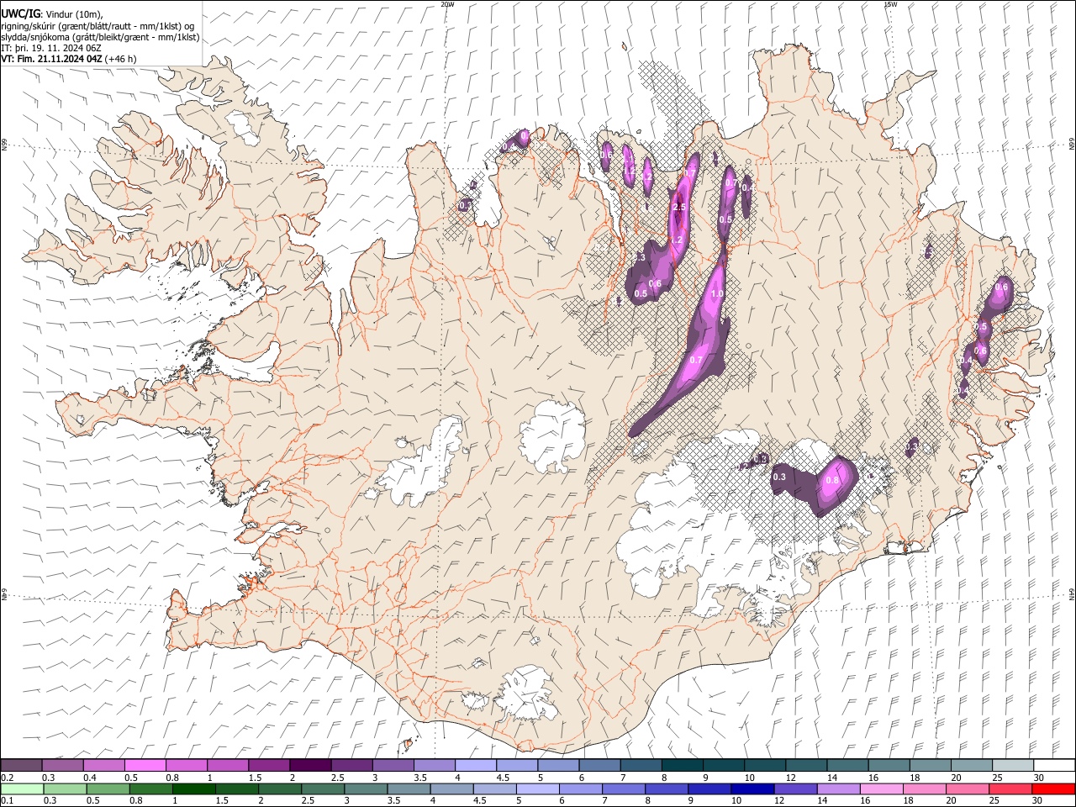The image size is (1076, 807).
Task: Click the darkest green 1 rain-scale swatch
Action: pos(193,789)
